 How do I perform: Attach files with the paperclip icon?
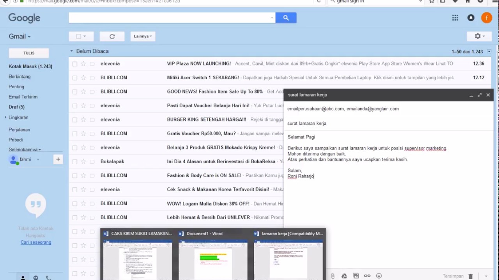pyautogui.click(x=333, y=276)
